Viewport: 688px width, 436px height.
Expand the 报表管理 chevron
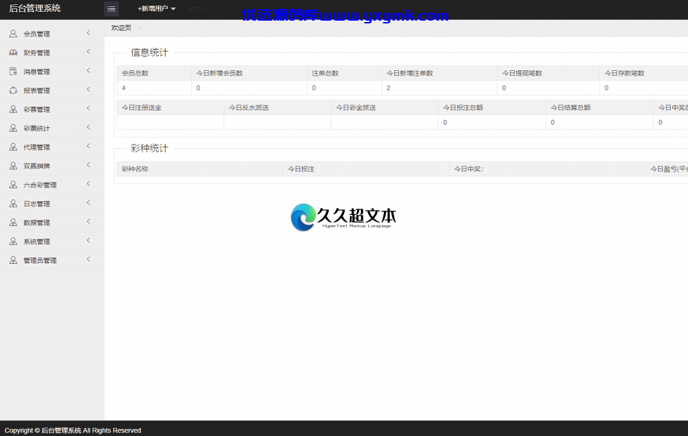tap(88, 89)
